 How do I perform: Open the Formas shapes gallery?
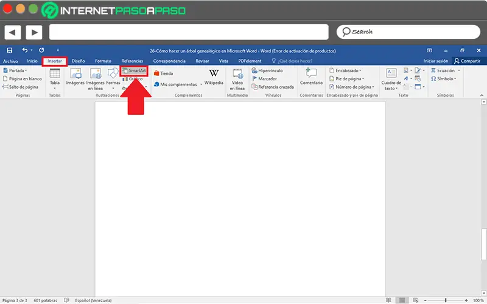pyautogui.click(x=113, y=79)
